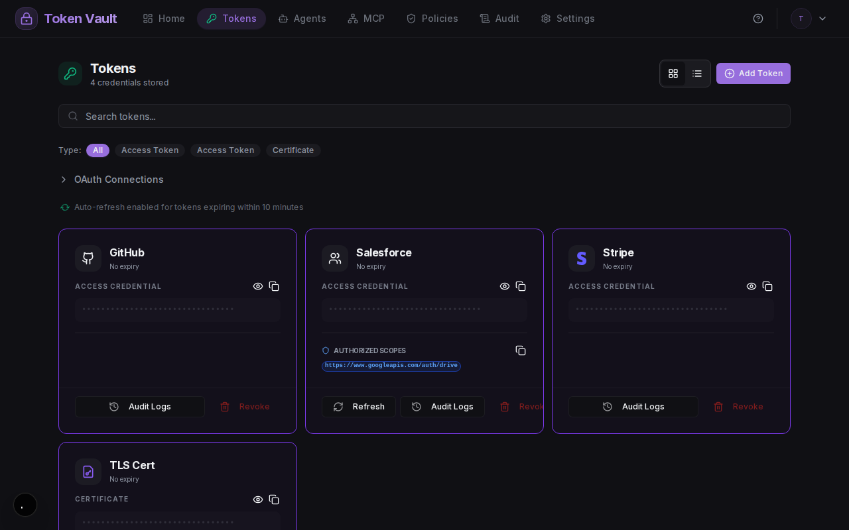Copy the Salesforce access credential
849x530 pixels.
click(x=521, y=286)
